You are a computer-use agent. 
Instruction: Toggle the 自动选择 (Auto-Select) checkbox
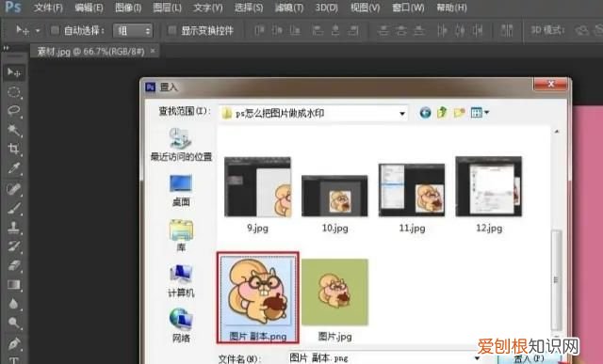[x=55, y=30]
